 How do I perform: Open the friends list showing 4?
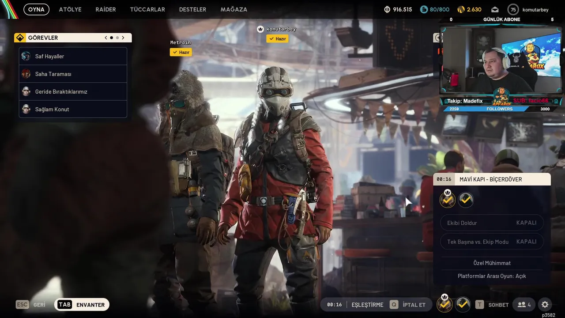pyautogui.click(x=524, y=305)
